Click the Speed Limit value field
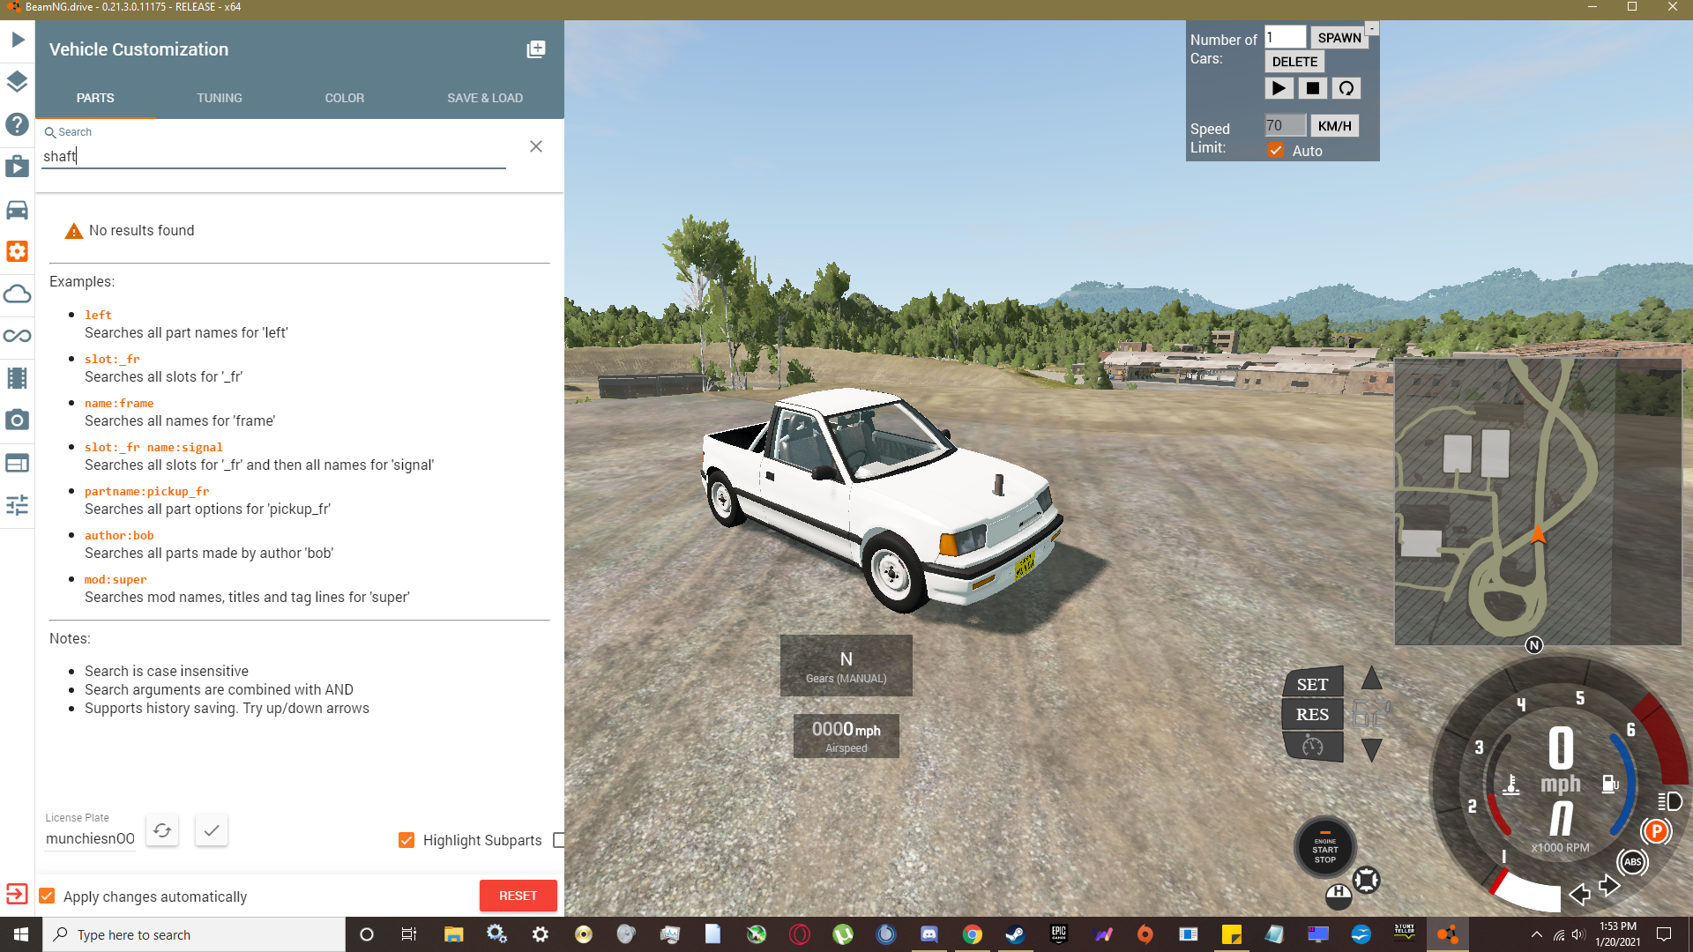The width and height of the screenshot is (1693, 952). click(1286, 126)
